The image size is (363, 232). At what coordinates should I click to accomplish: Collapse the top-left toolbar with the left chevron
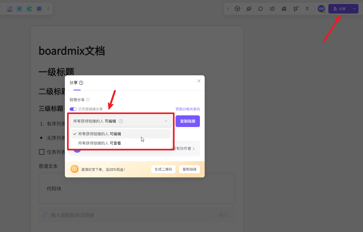click(x=48, y=9)
